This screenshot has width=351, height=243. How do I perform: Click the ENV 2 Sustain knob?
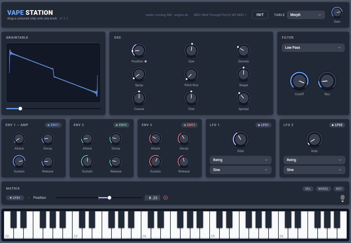tap(87, 162)
